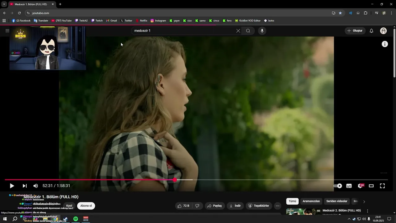
Task: Enter fullscreen mode in the player
Action: coord(382,186)
